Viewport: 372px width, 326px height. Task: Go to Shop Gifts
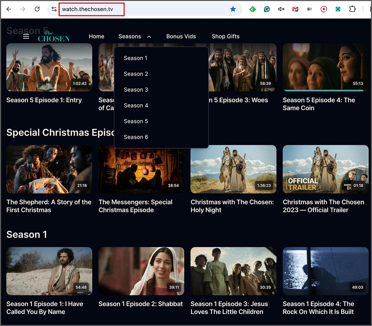[x=226, y=36]
